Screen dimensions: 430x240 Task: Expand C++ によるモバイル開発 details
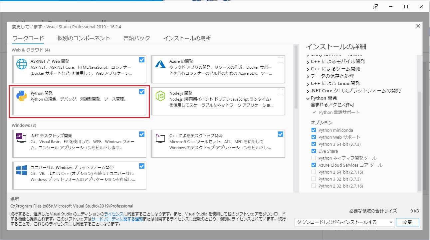click(308, 62)
